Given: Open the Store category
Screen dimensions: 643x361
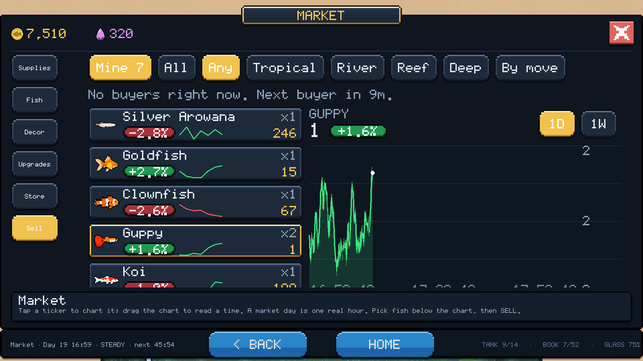Looking at the screenshot, I should (34, 196).
